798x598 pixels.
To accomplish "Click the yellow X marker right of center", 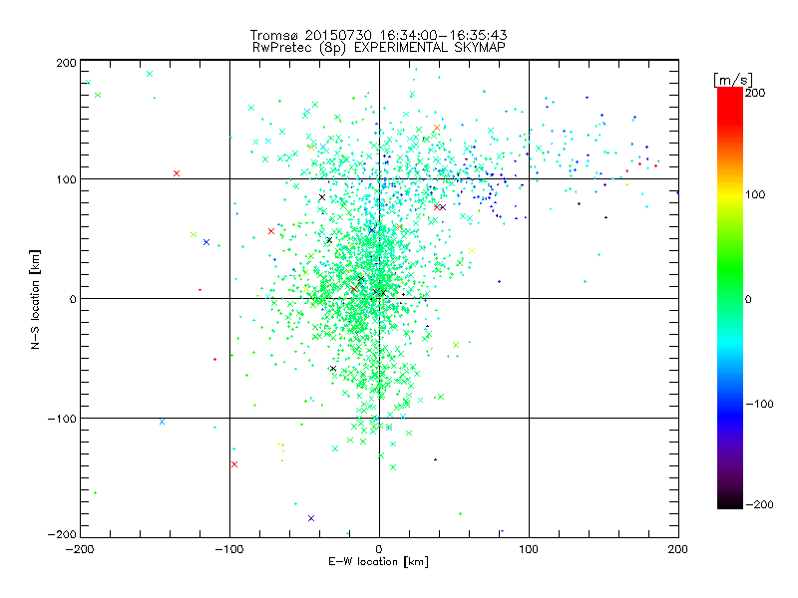I will point(472,251).
